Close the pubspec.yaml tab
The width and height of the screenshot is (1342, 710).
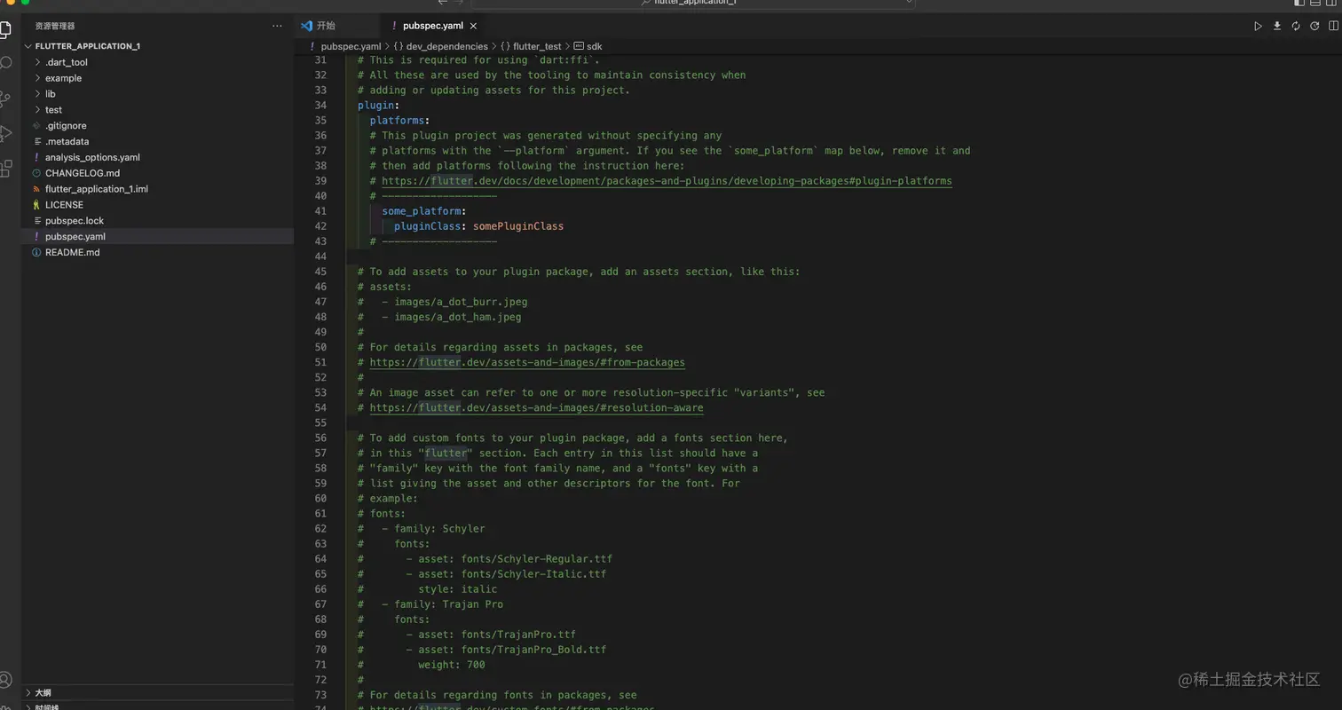473,27
